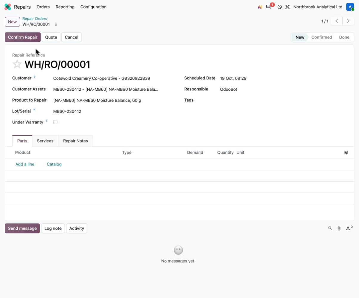Image resolution: width=359 pixels, height=298 pixels.
Task: Open the Orders menu
Action: coord(43,7)
